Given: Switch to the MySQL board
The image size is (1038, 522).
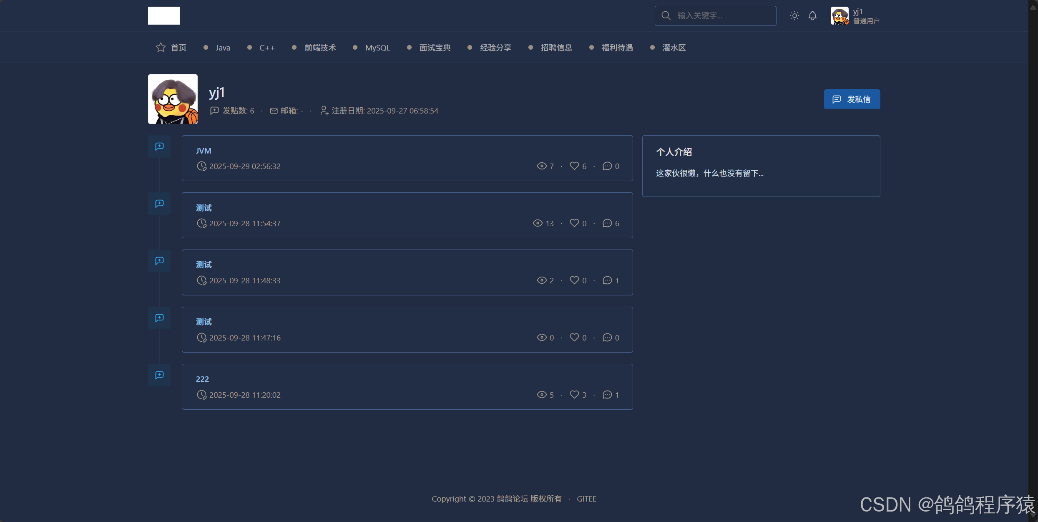Looking at the screenshot, I should pyautogui.click(x=377, y=48).
